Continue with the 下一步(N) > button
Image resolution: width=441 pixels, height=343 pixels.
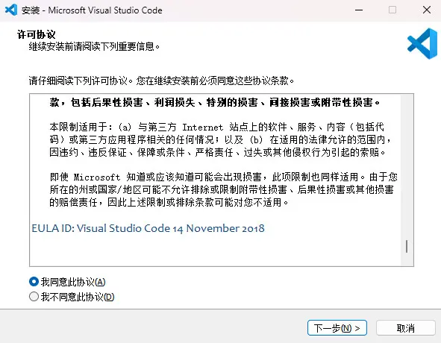pyautogui.click(x=337, y=328)
